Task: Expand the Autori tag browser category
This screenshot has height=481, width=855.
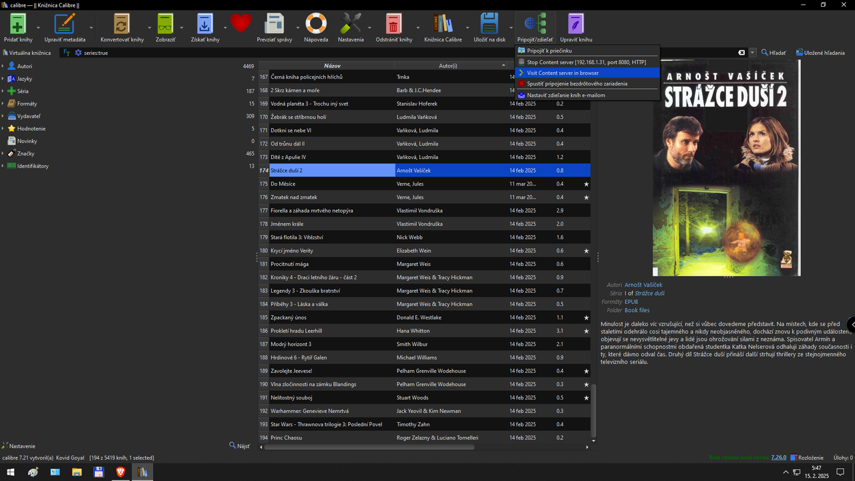Action: coord(3,66)
